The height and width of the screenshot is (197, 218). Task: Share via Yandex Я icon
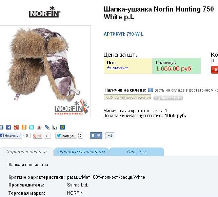click(39, 127)
